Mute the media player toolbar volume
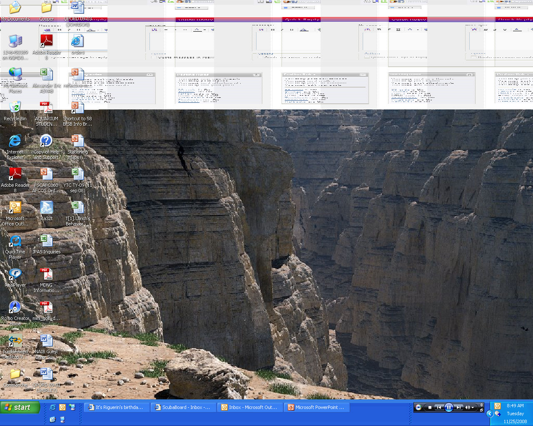533x426 pixels. pos(468,407)
